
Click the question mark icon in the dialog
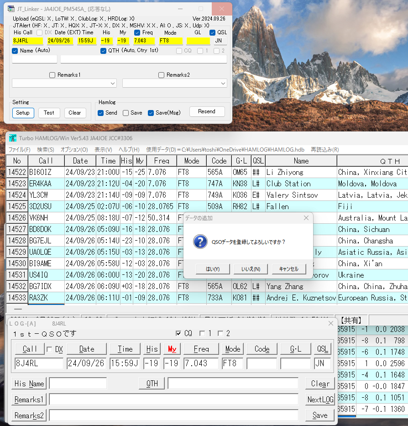tap(200, 242)
